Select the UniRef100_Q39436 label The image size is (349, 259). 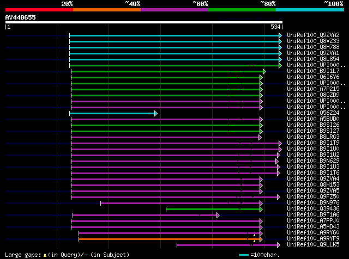tap(313, 209)
